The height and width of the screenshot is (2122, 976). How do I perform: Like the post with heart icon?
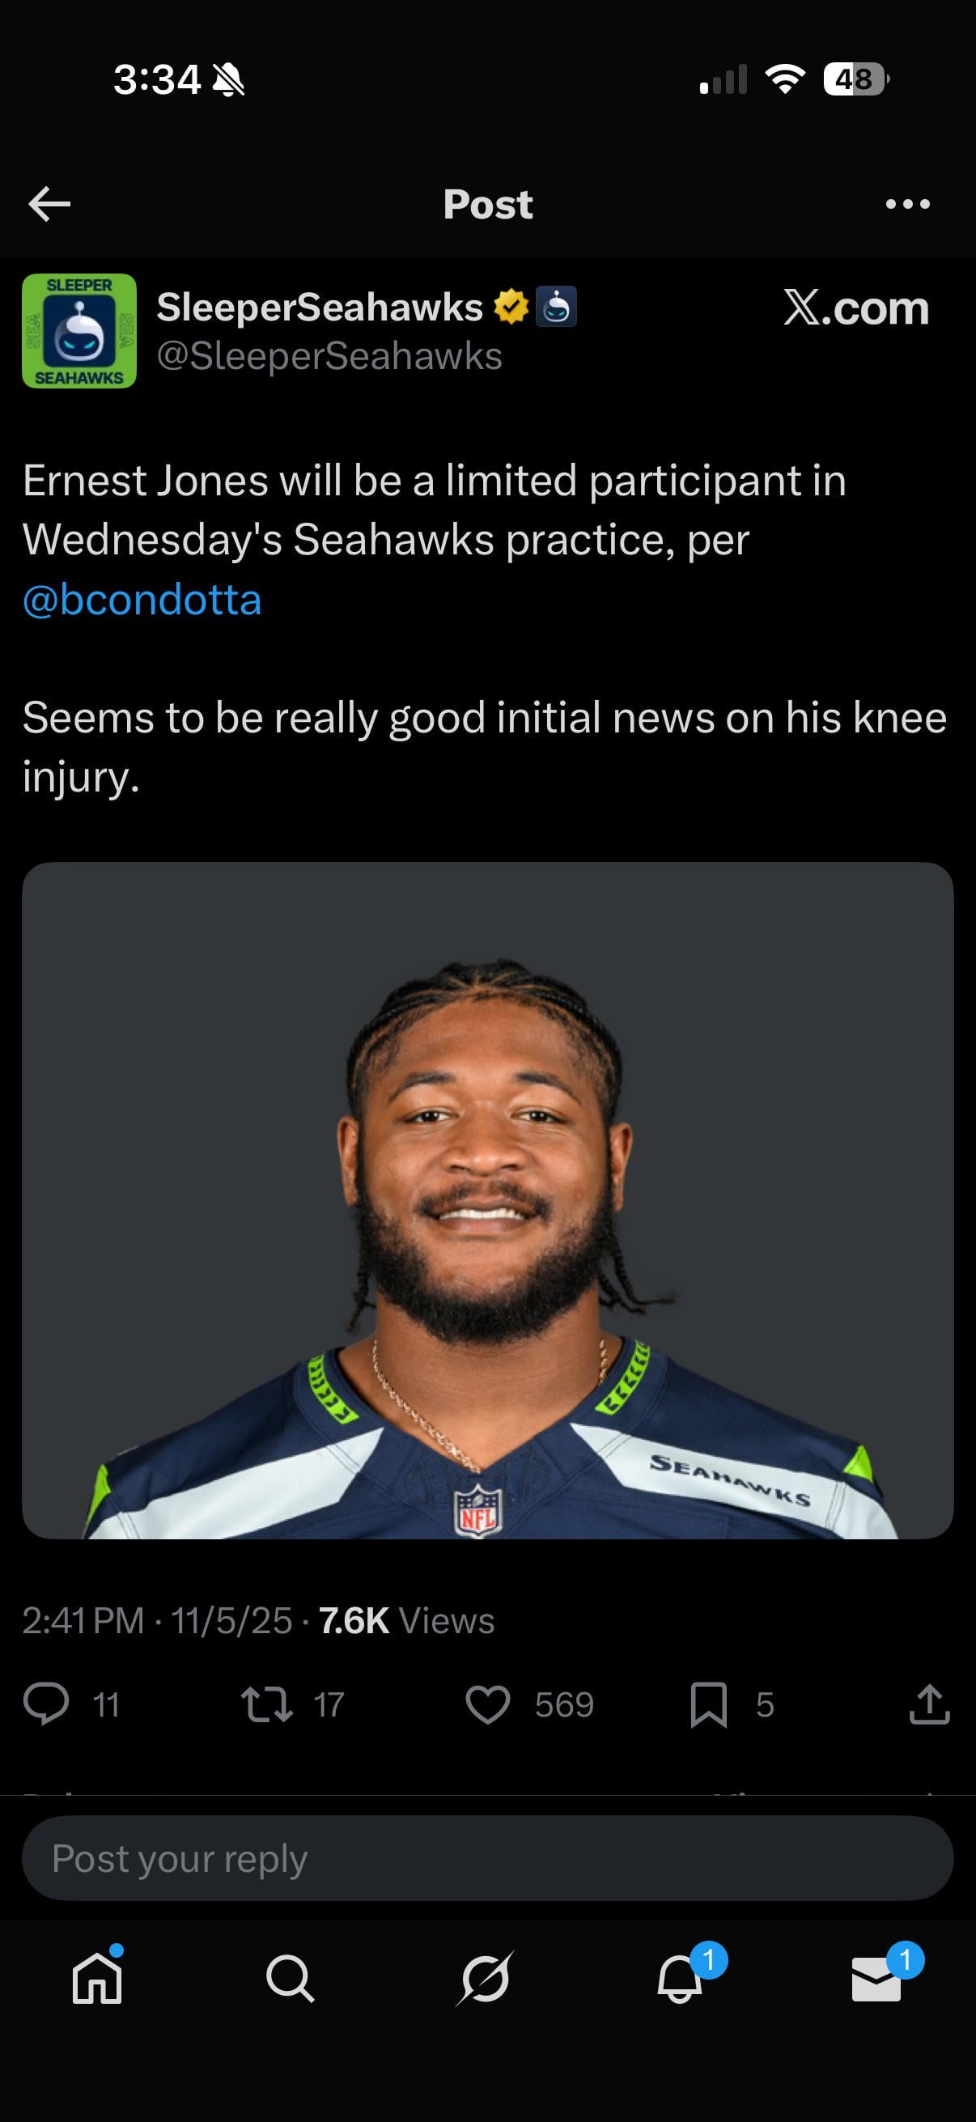[487, 1704]
